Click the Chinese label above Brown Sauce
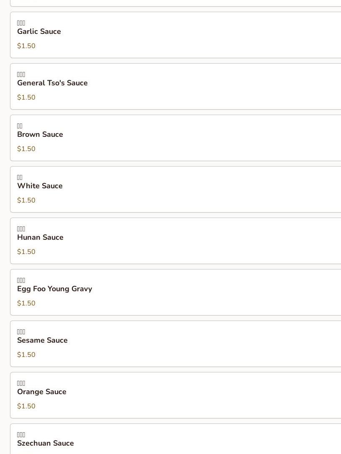341x454 pixels. coord(20,126)
